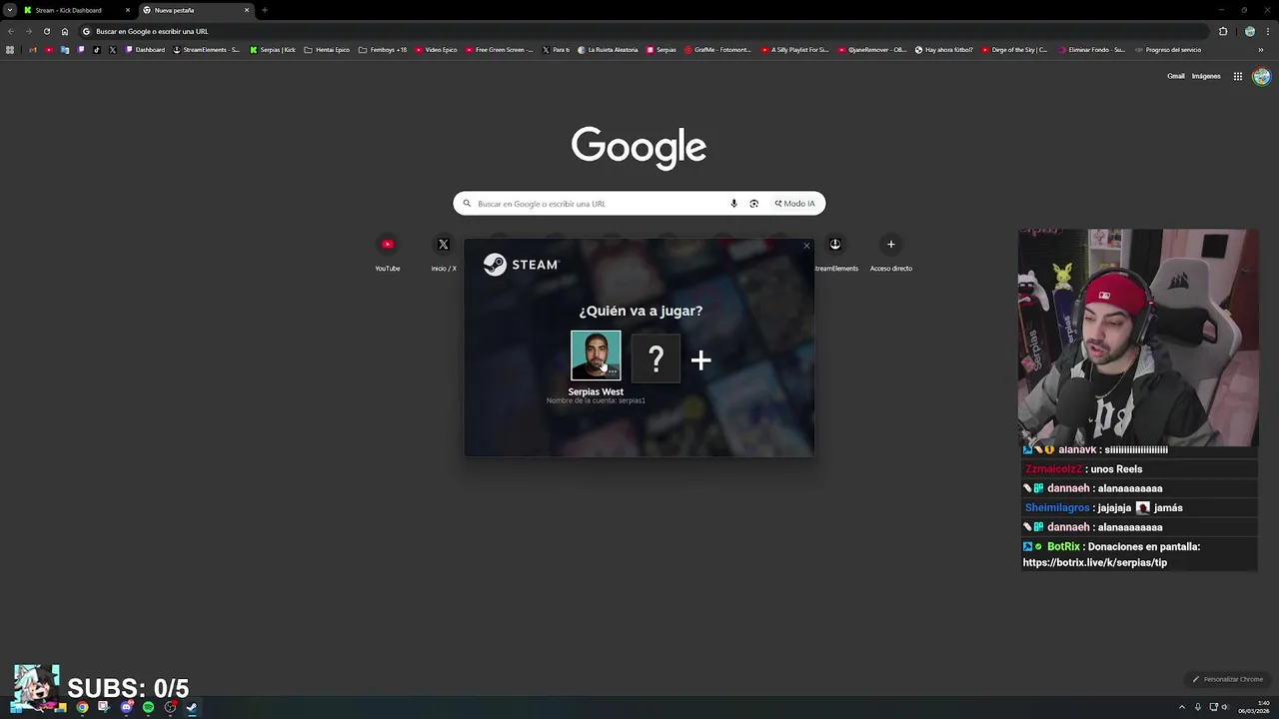Open the Hay ahora fútbol? bookmark
This screenshot has width=1279, height=719.
[x=943, y=50]
